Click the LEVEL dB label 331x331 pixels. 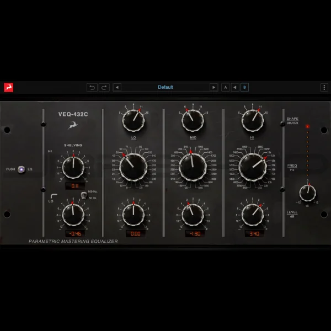292,214
